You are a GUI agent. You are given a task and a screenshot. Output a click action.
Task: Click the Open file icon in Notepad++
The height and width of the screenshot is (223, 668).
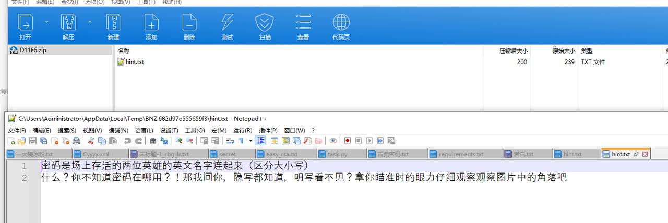coord(21,141)
